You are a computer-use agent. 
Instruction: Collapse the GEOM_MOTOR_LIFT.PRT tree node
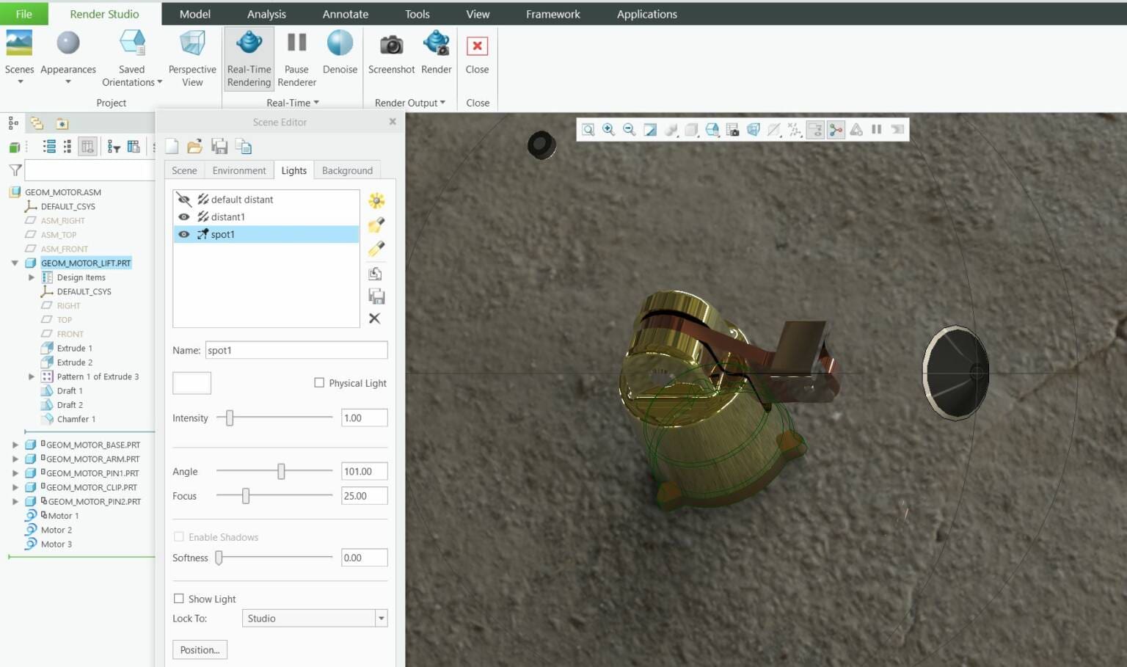(x=15, y=263)
